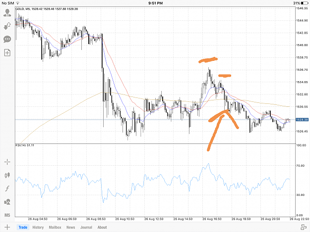The height and width of the screenshot is (232, 310).
Task: Switch to the History tab
Action: pos(38,227)
